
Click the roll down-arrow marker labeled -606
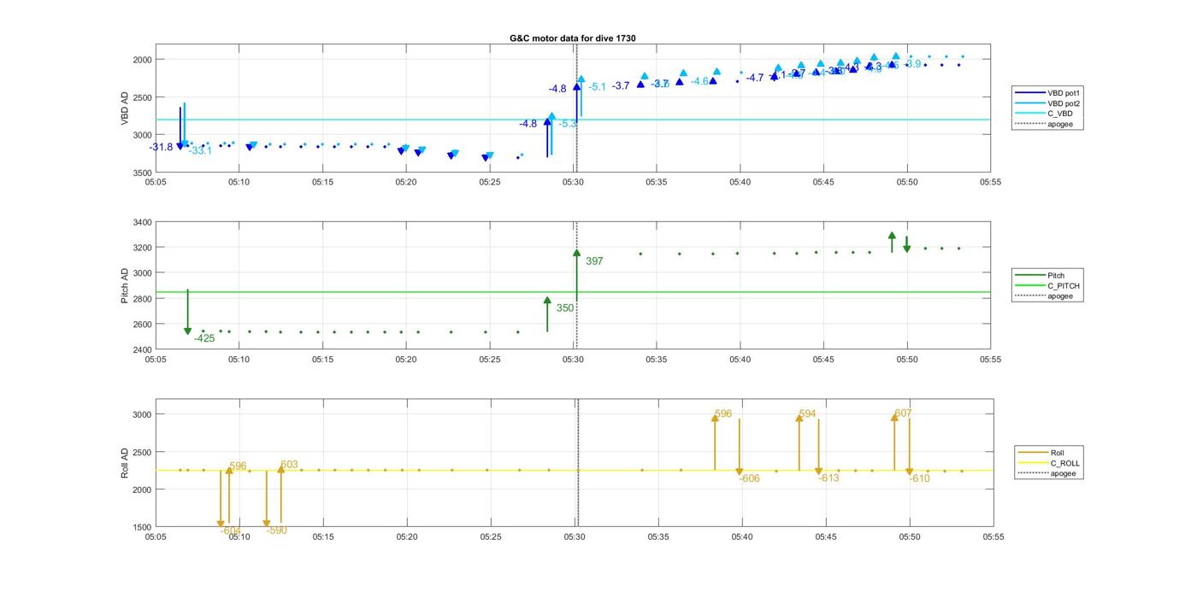[x=740, y=472]
